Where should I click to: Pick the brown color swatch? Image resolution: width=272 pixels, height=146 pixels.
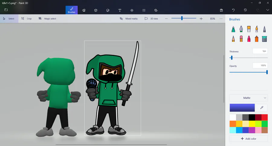264,130
